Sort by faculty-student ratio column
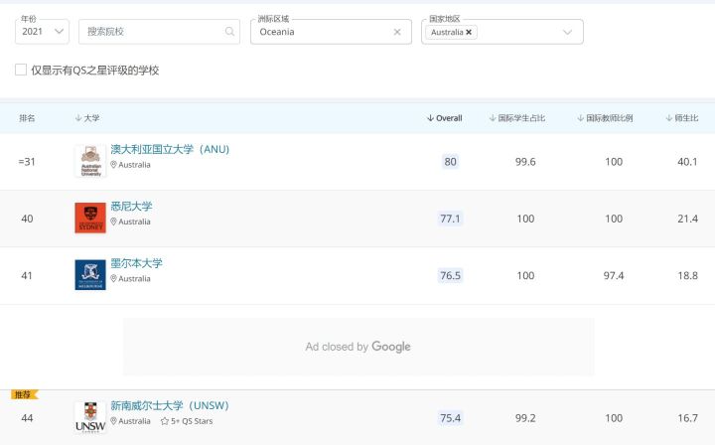This screenshot has height=445, width=715. tap(682, 118)
